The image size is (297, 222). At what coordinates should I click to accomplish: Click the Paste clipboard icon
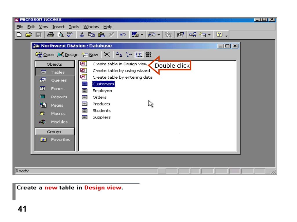tap(101, 35)
